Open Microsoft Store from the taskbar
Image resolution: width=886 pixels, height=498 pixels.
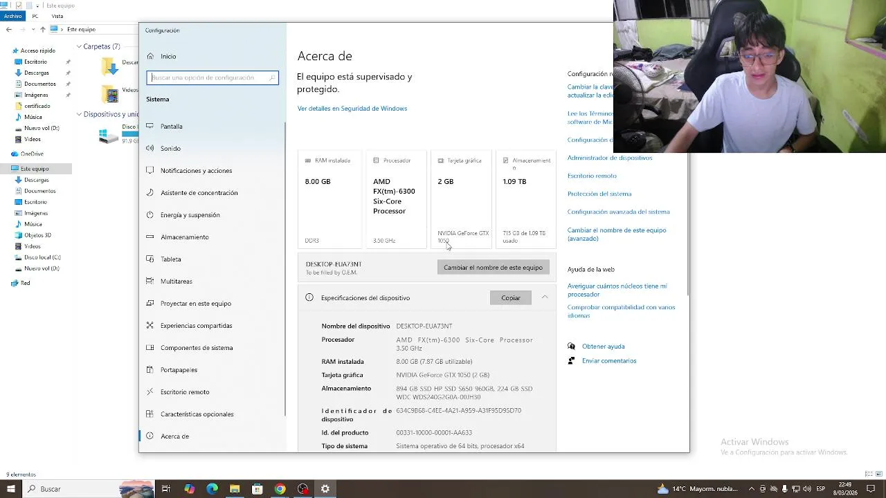[257, 489]
